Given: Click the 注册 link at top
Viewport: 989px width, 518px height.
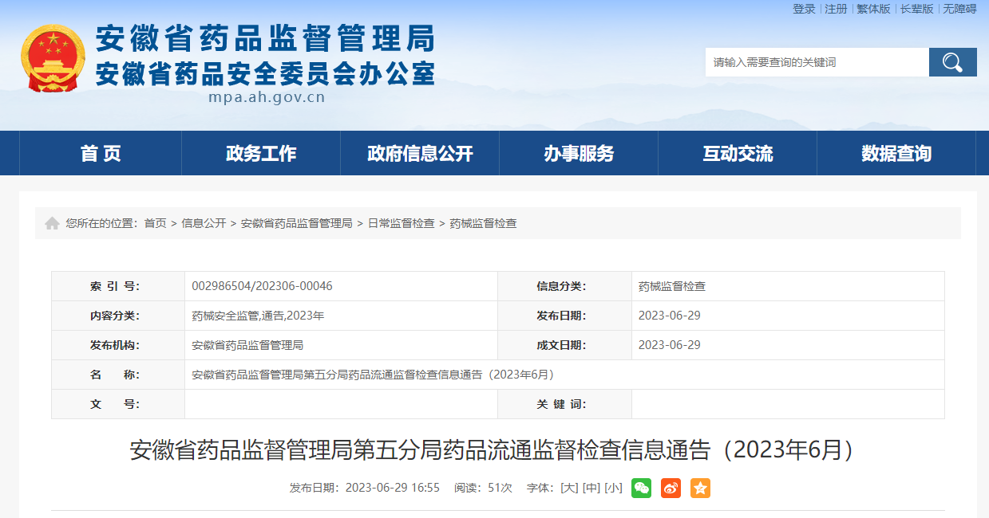Looking at the screenshot, I should 836,9.
